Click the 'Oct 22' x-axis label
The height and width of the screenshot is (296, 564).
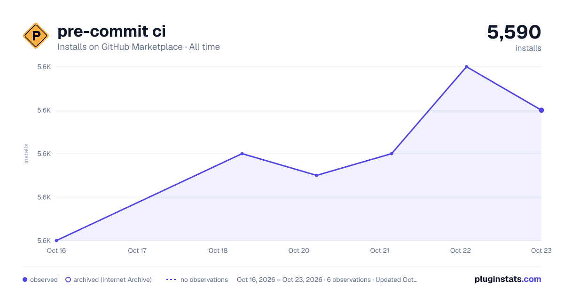[x=461, y=251]
